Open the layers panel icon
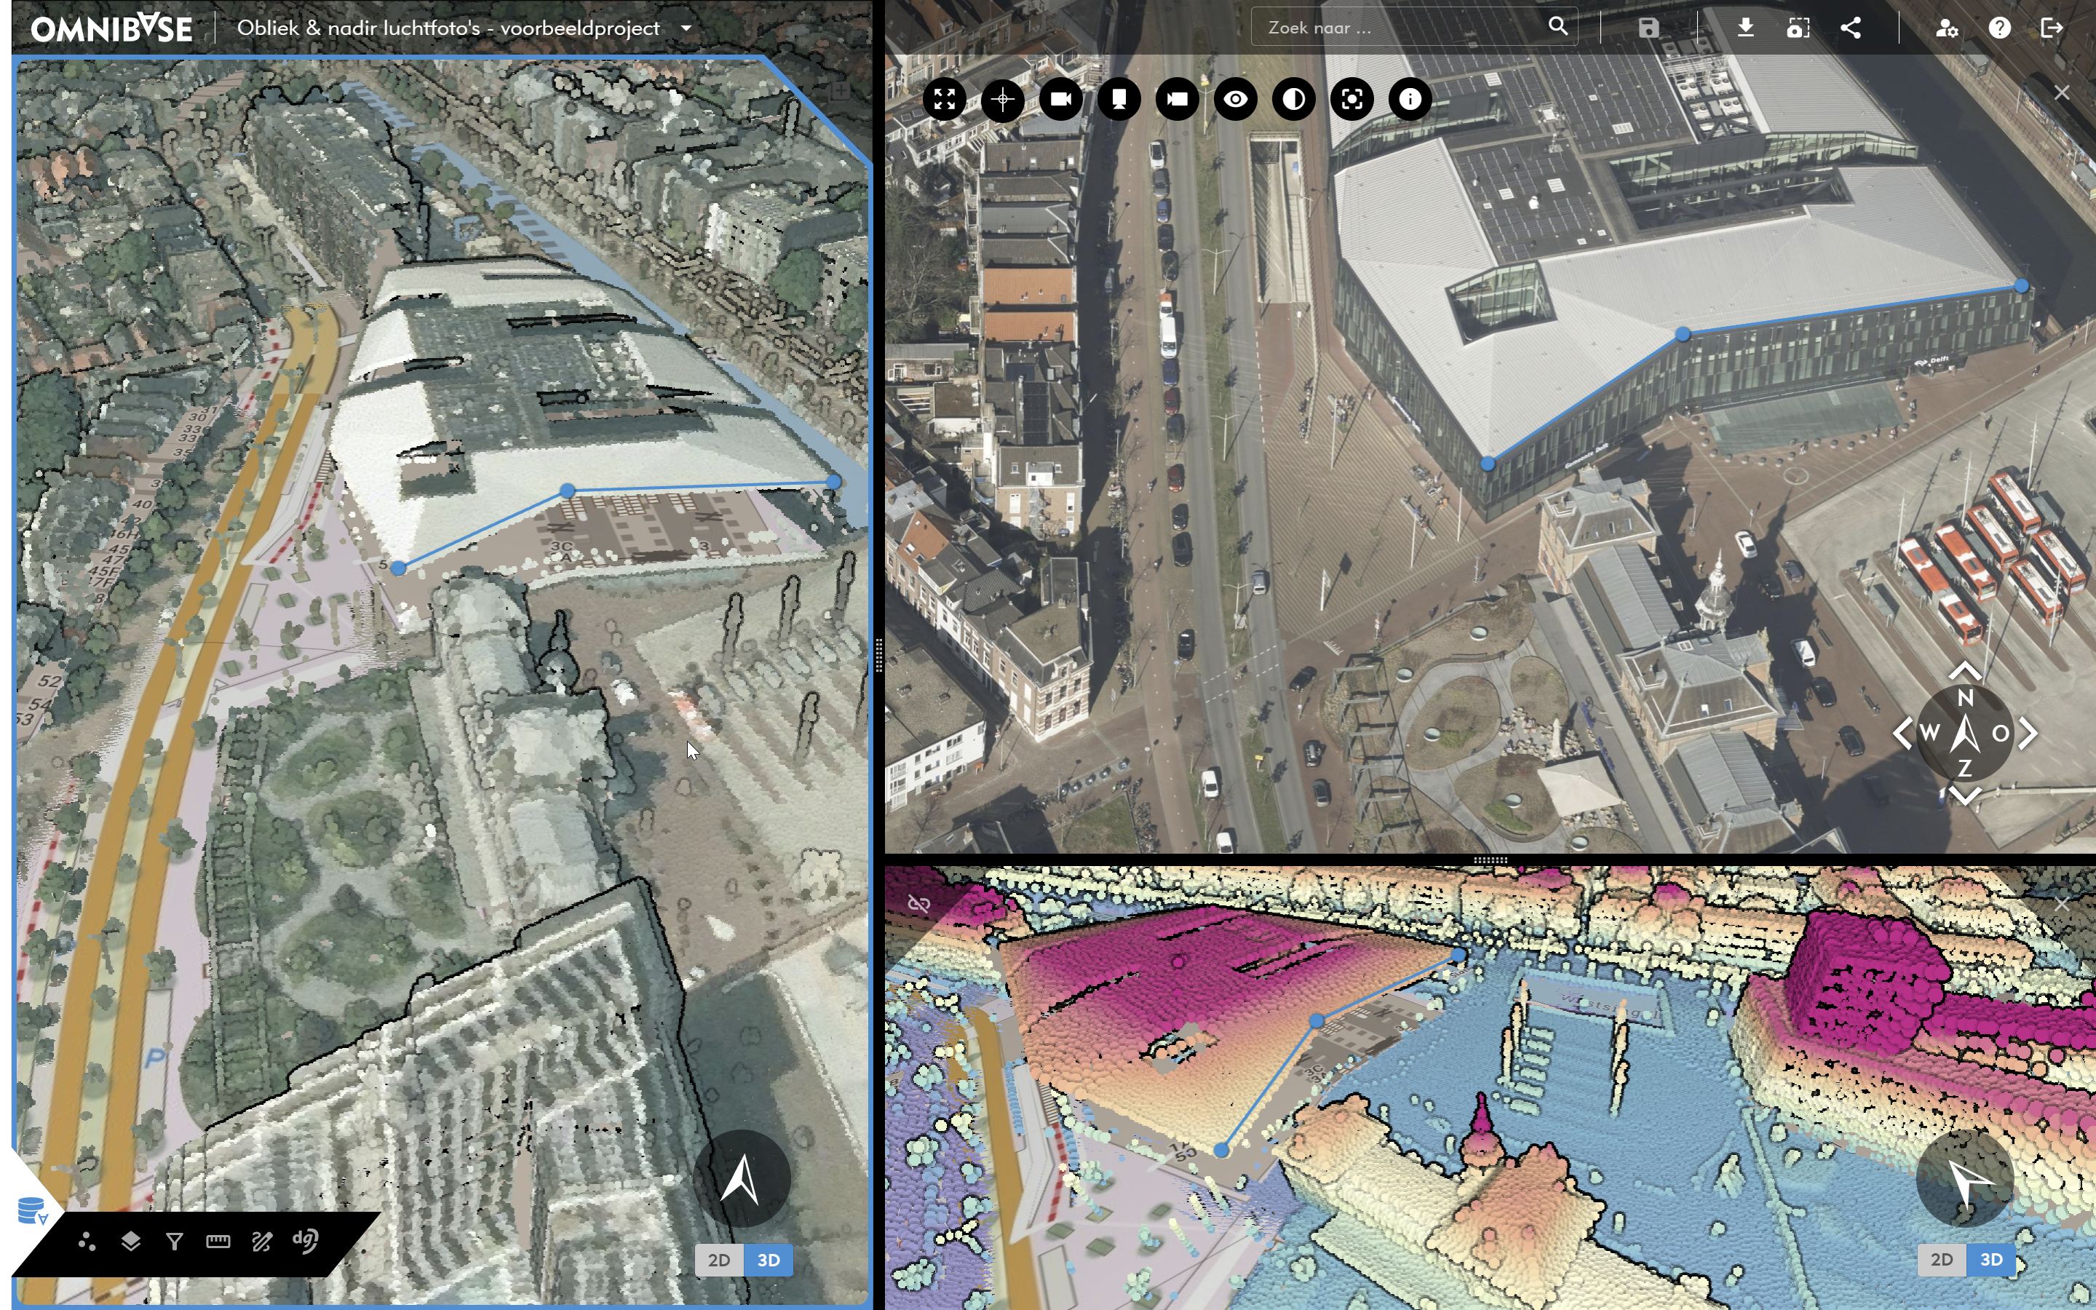Screen dimensions: 2096x1310 coord(131,1242)
